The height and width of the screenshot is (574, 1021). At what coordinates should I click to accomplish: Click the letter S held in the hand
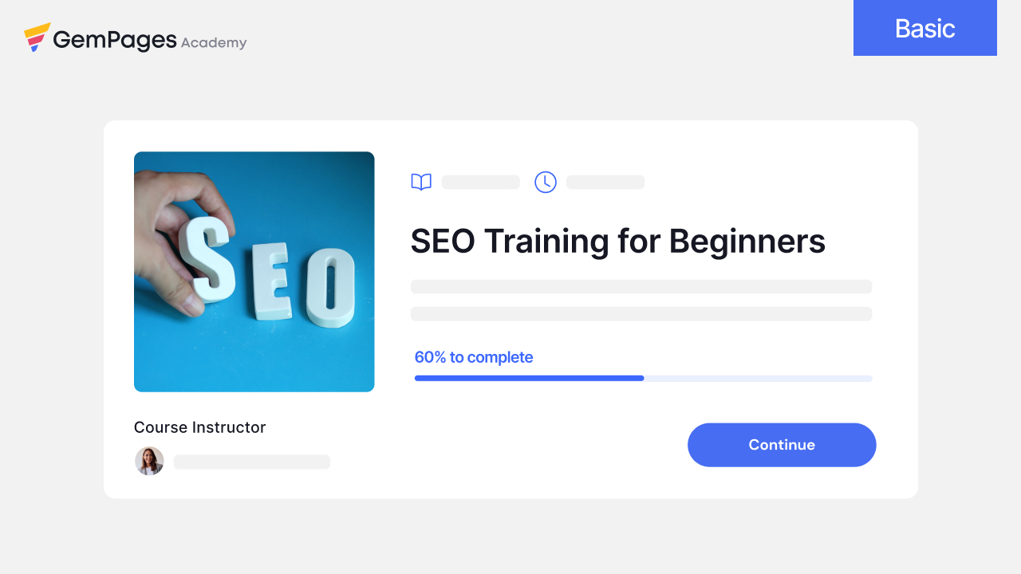point(207,259)
